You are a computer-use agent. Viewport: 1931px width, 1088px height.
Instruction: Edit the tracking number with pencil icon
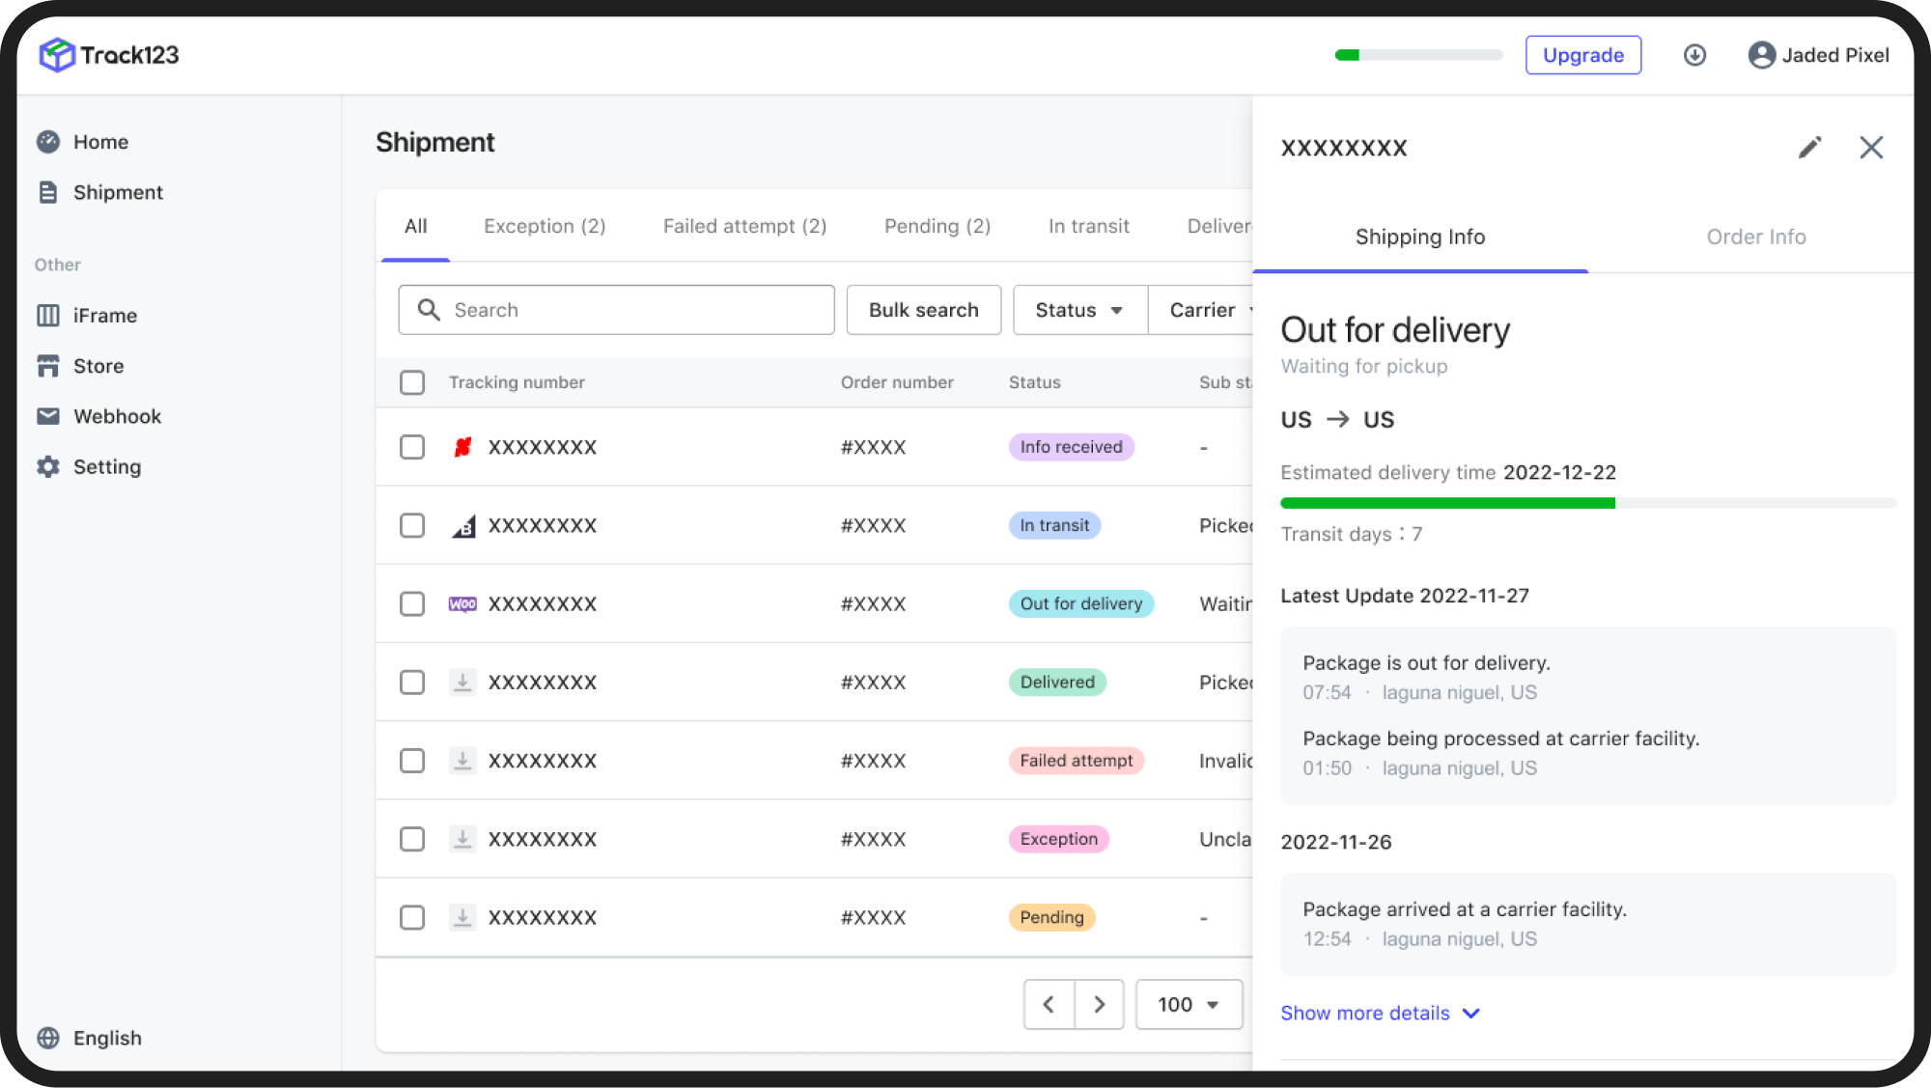click(1810, 147)
